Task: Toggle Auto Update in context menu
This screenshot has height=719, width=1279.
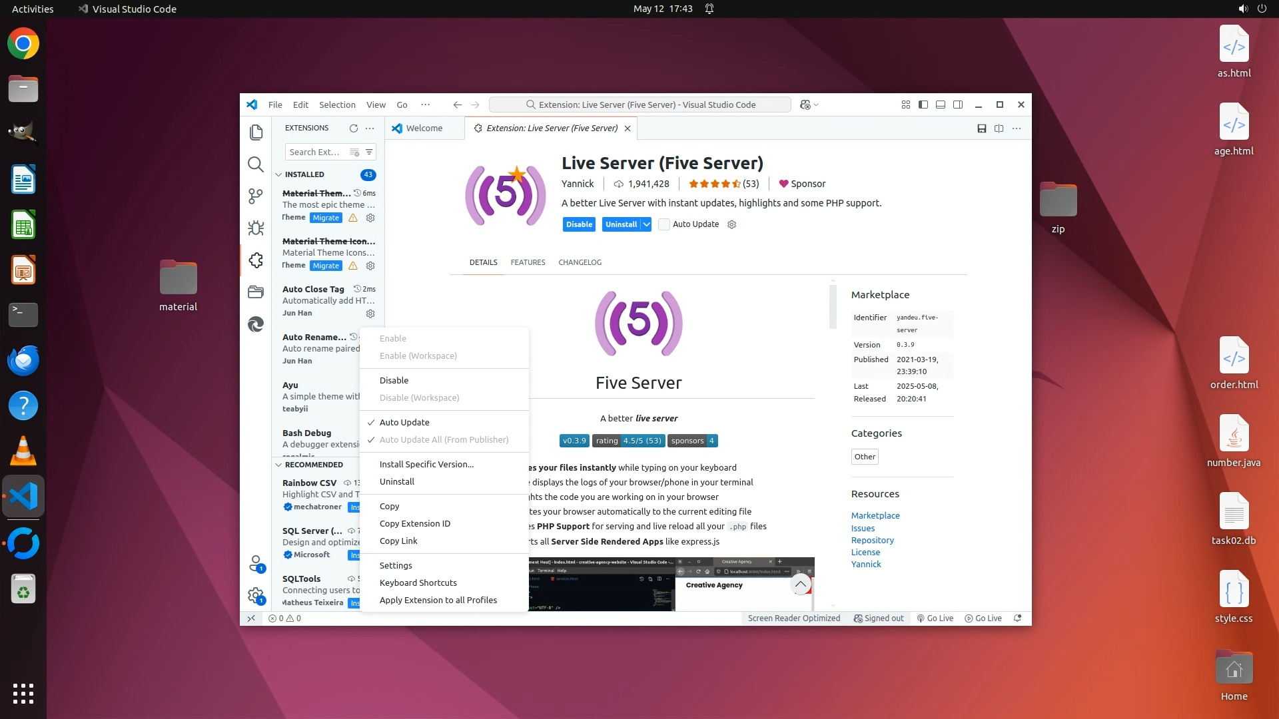Action: 404,422
